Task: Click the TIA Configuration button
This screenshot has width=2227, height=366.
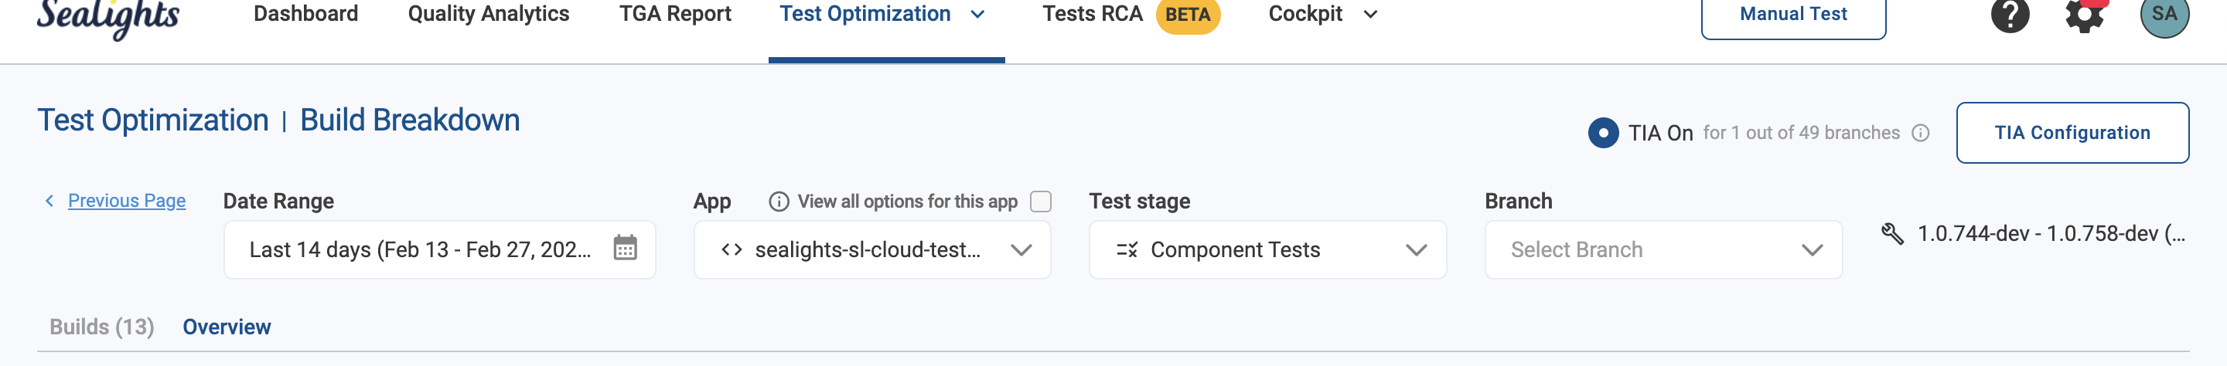Action: [2072, 133]
